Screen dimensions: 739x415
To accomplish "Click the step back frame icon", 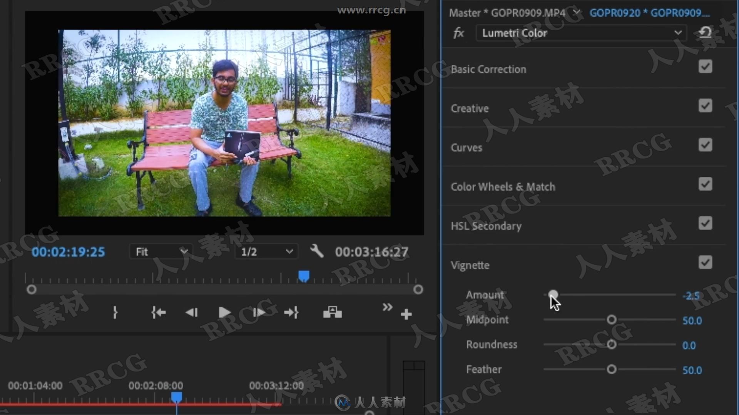I will [192, 313].
